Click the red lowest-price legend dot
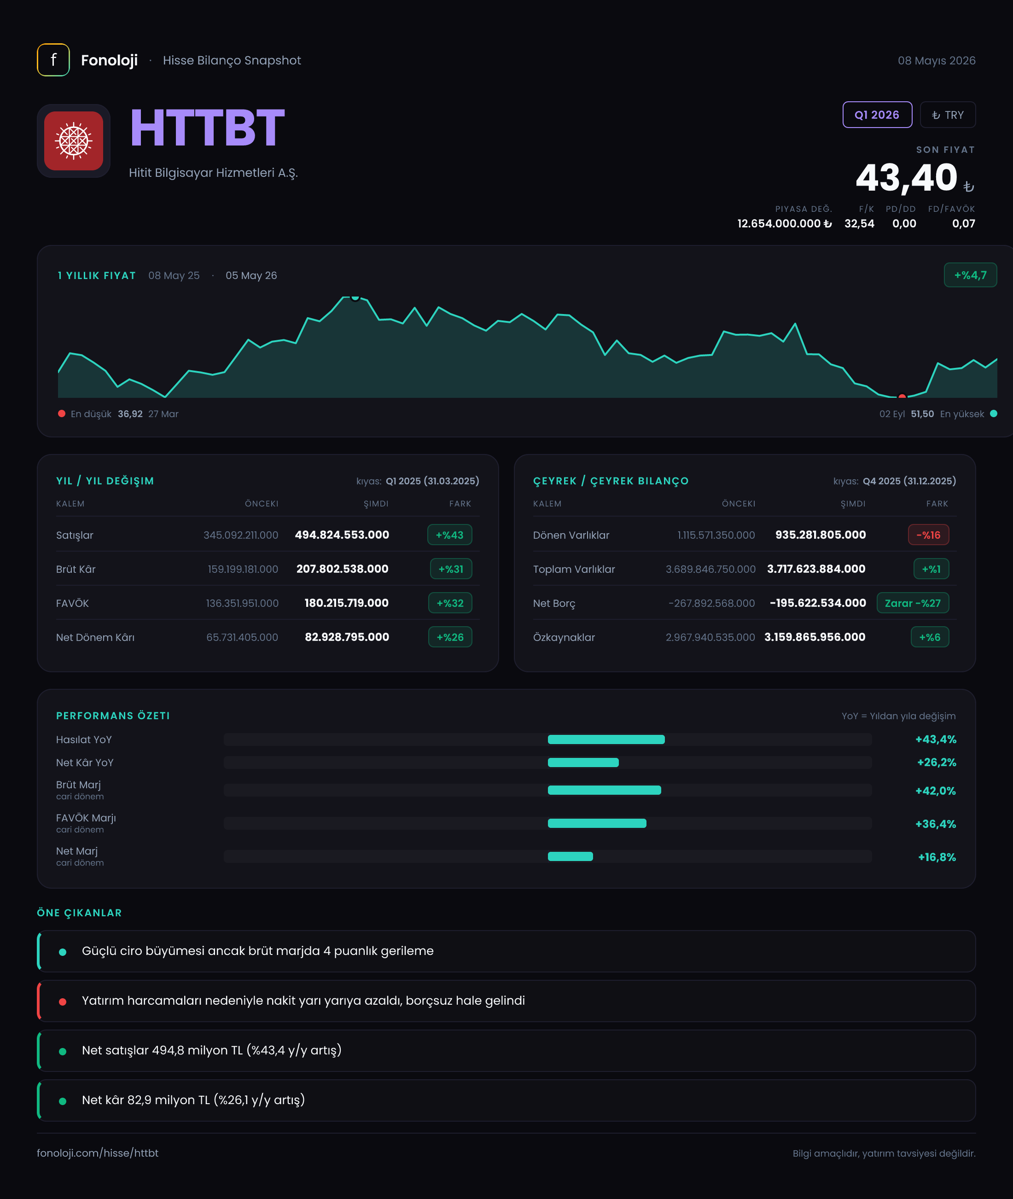 [61, 413]
